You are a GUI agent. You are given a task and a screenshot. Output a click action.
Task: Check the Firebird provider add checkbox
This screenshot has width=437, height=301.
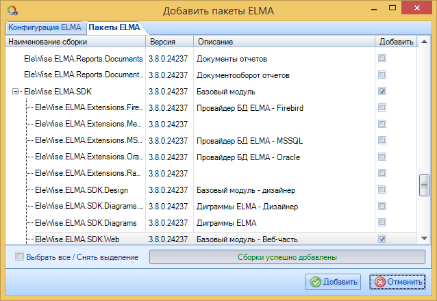coord(382,107)
